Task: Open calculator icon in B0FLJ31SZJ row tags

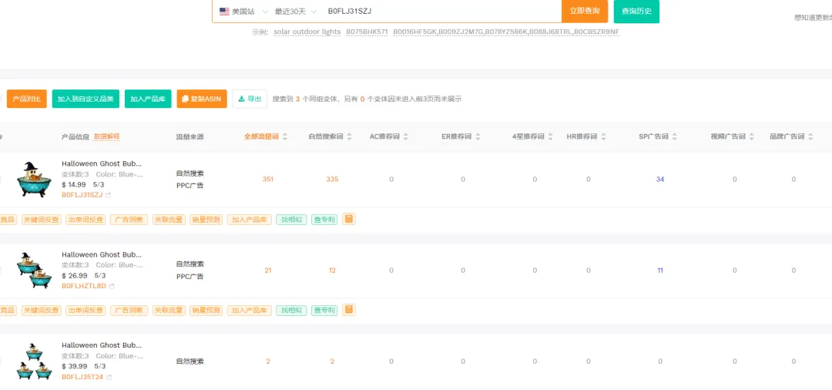Action: point(349,219)
